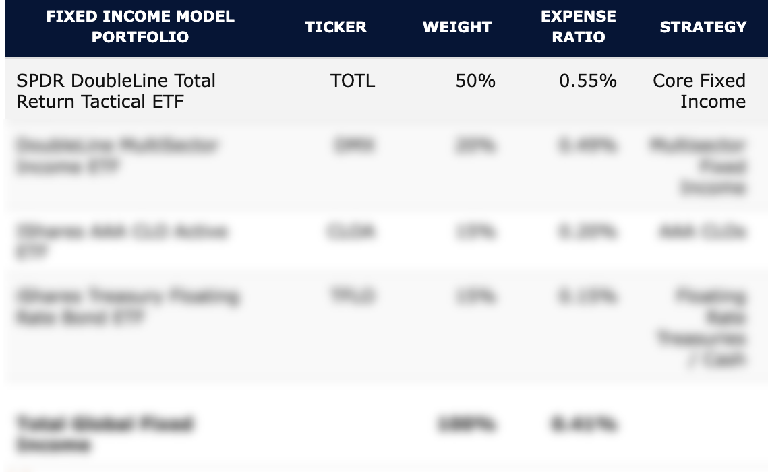Viewport: 768px width, 472px height.
Task: Click the blurred 100% total weight value
Action: pos(467,425)
